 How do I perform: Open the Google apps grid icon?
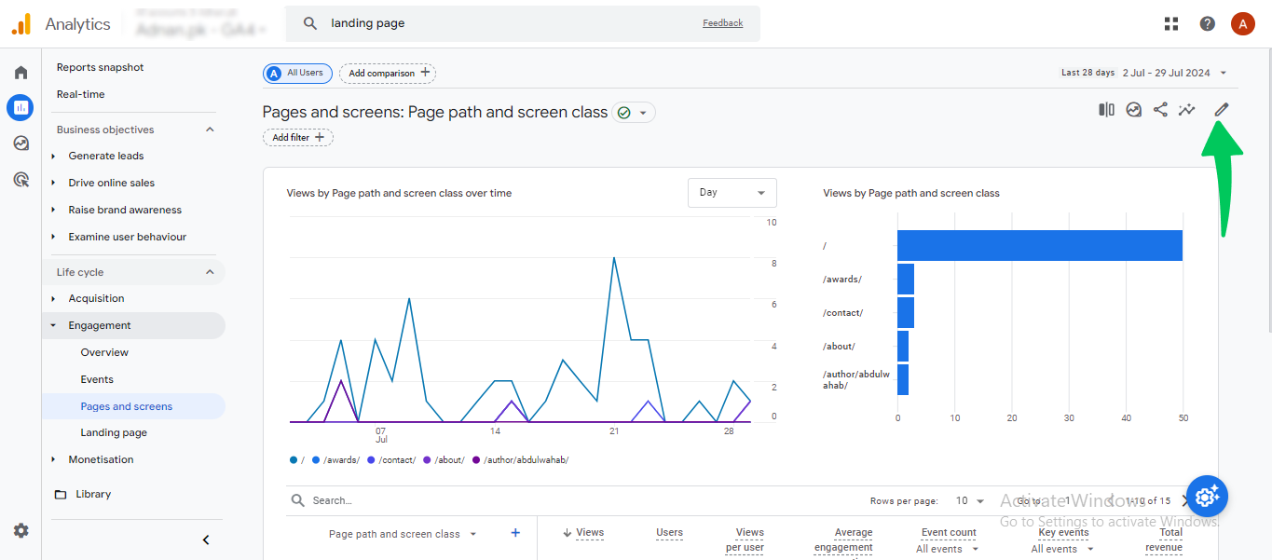tap(1171, 24)
